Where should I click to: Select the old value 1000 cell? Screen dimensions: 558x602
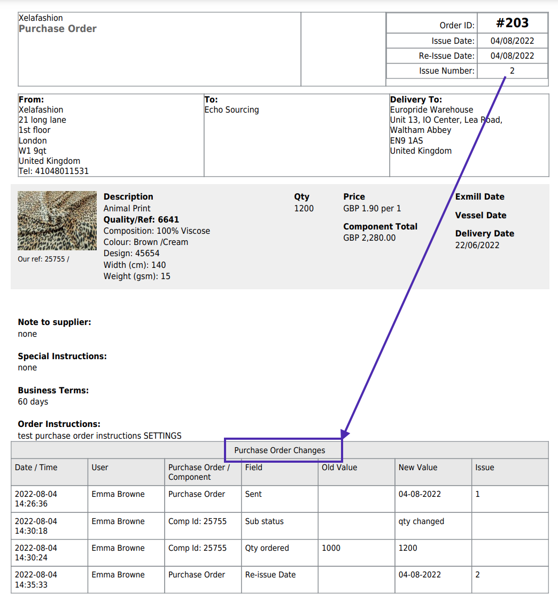331,548
